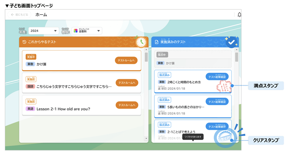Click the history icon beside これからやるテスト
The height and width of the screenshot is (155, 288).
(25, 42)
